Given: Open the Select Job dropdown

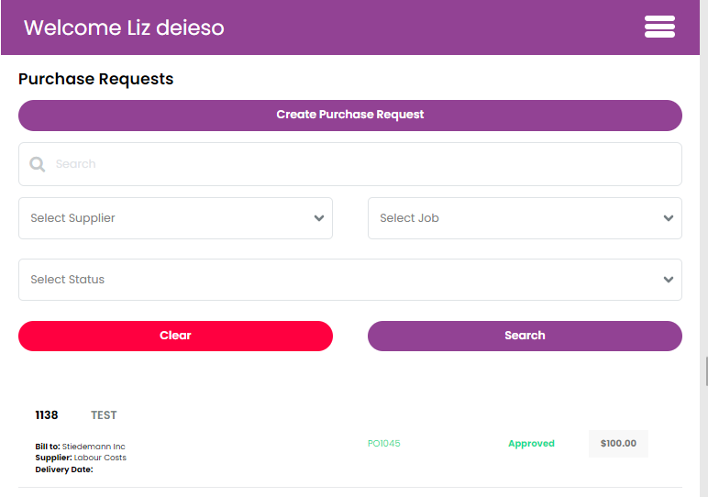Looking at the screenshot, I should (525, 218).
